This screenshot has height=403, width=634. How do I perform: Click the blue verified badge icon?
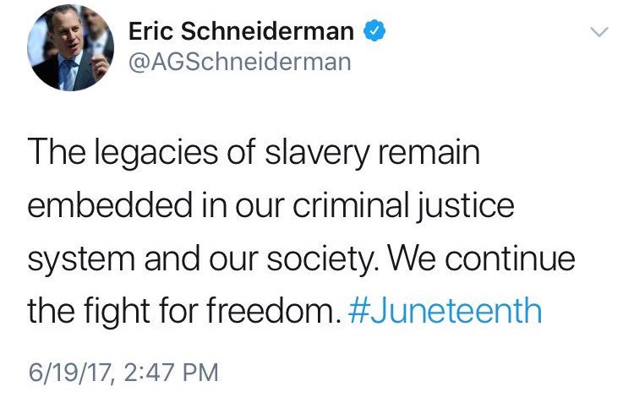(x=374, y=30)
